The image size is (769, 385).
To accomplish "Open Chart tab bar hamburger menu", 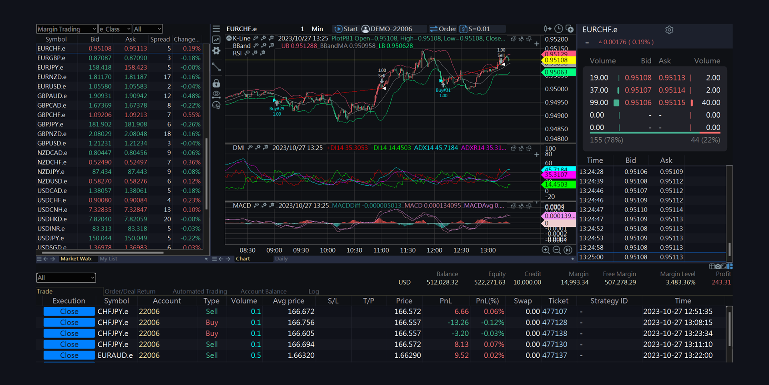I will [x=214, y=259].
